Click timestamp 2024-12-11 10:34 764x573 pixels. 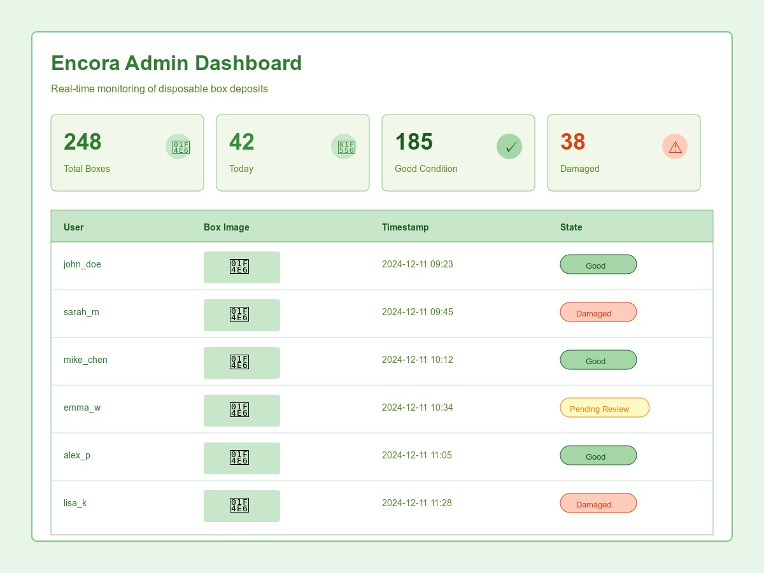click(418, 407)
